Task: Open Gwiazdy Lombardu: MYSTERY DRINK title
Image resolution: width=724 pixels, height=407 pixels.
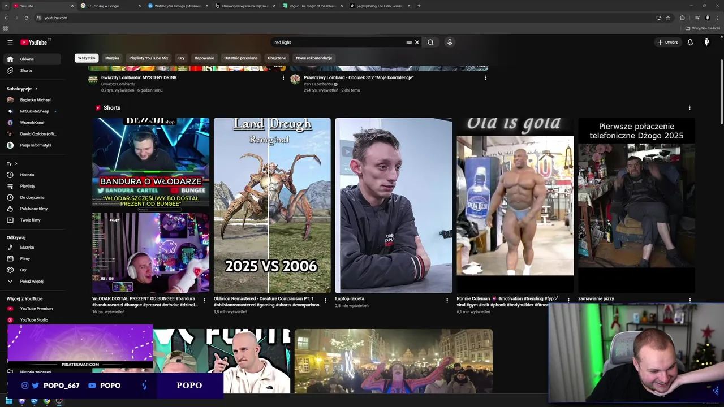Action: (139, 77)
